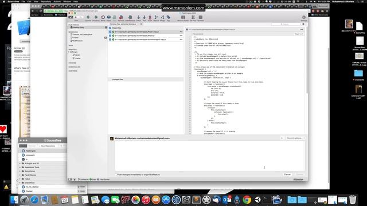Open the Pending files sort dropdown
Screen dimensions: 367x206
[x=123, y=24]
